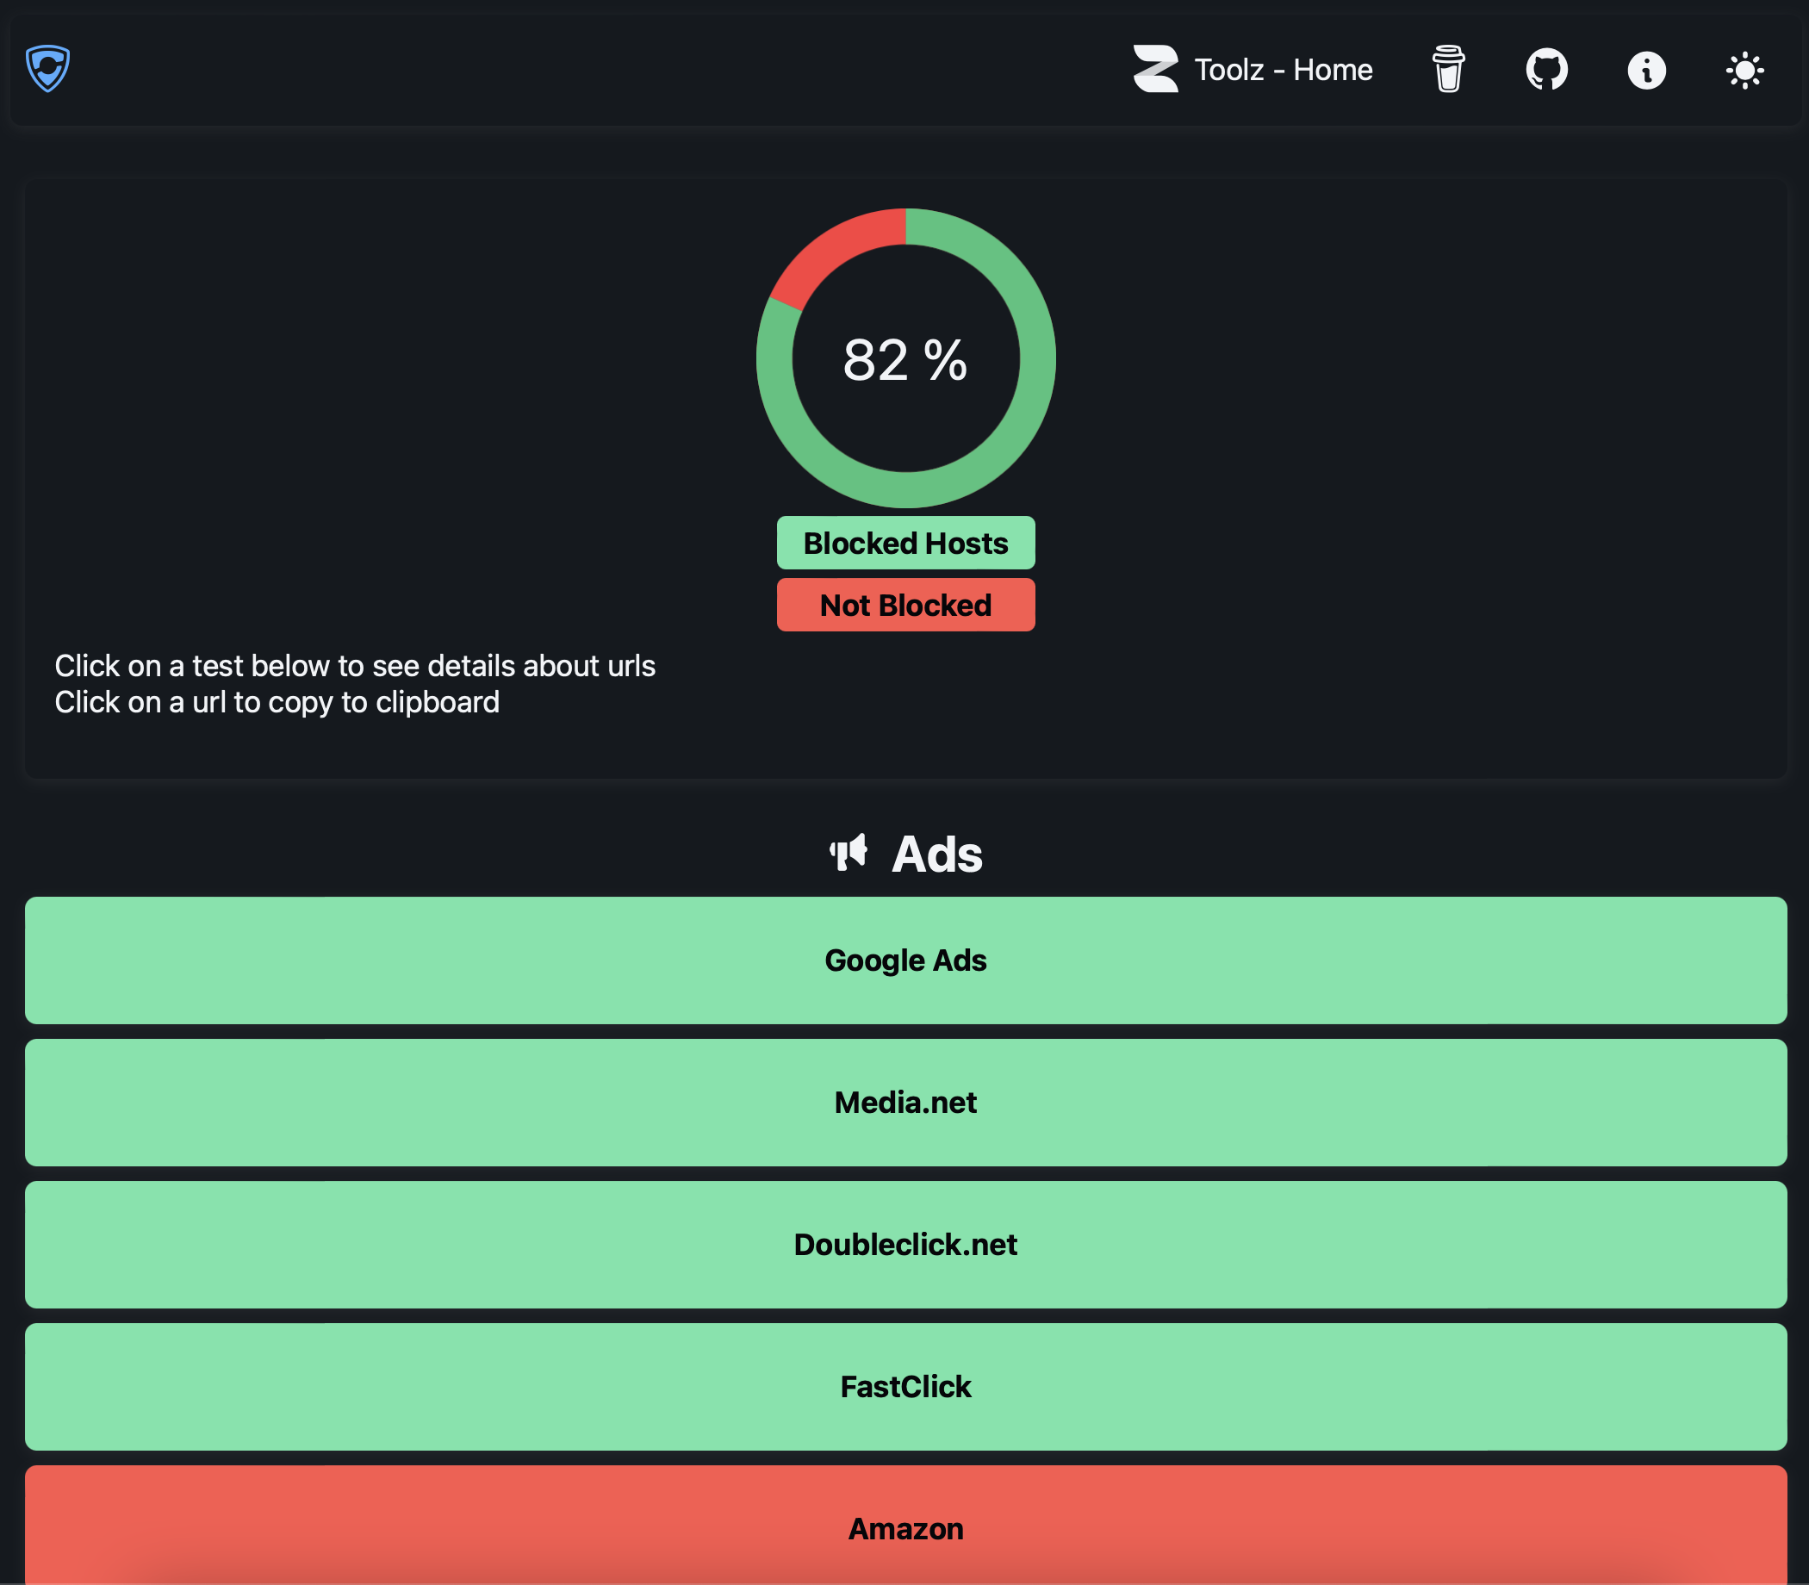
Task: Click the 'Click on a url to copy' hint
Action: coord(277,701)
